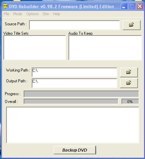Focus the Source Path text field
The height and width of the screenshot is (159, 145).
(75, 25)
